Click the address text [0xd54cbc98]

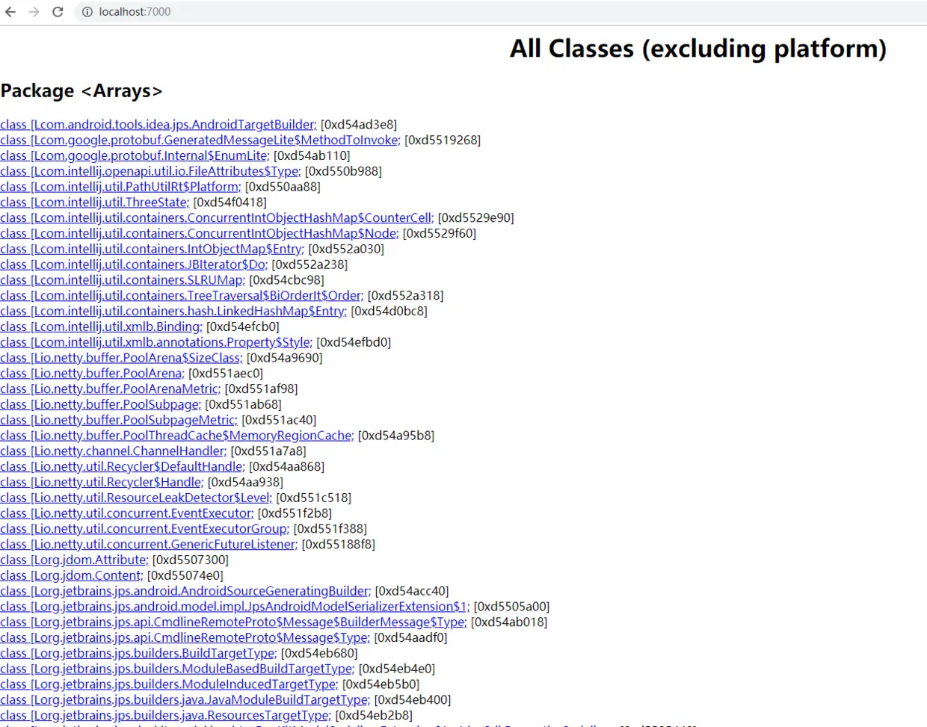coord(287,280)
